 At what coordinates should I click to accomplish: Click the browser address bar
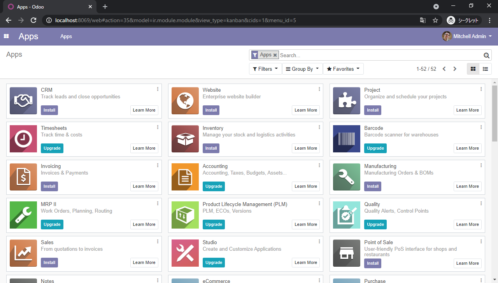[x=233, y=20]
